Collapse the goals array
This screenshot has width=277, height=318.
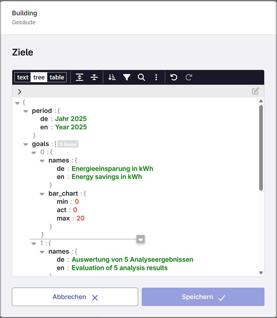(26, 144)
